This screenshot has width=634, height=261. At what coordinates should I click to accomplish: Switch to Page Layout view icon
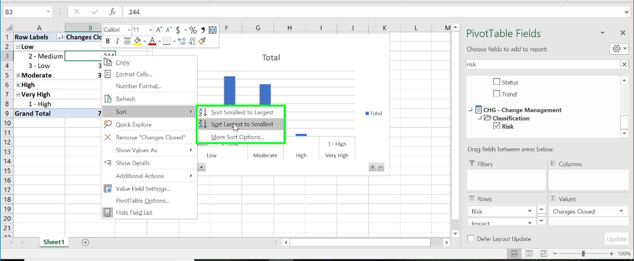click(x=529, y=254)
